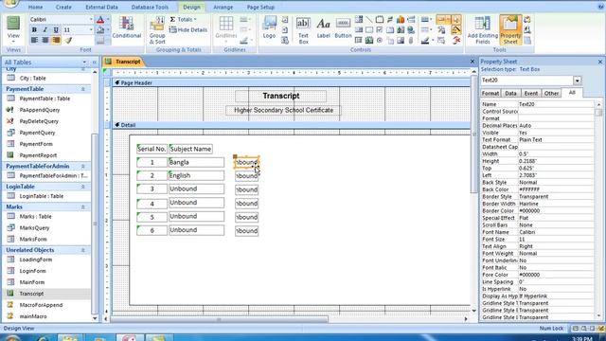The image size is (606, 341).
Task: Click the font color A swatch
Action: [x=100, y=19]
